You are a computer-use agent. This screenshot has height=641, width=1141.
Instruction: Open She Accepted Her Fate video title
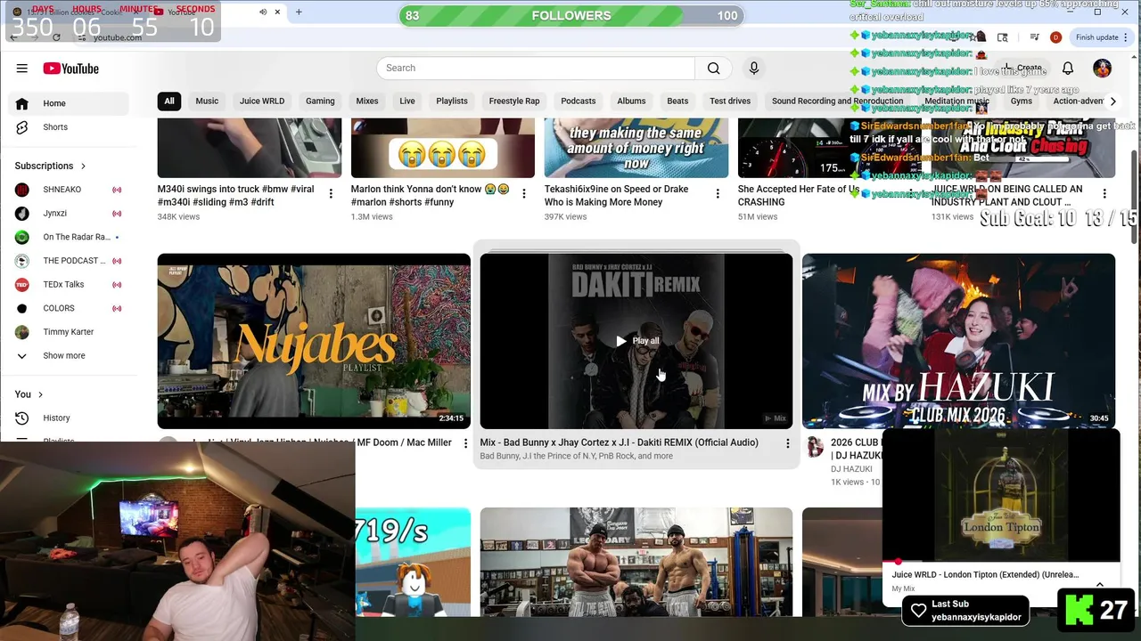pos(799,196)
